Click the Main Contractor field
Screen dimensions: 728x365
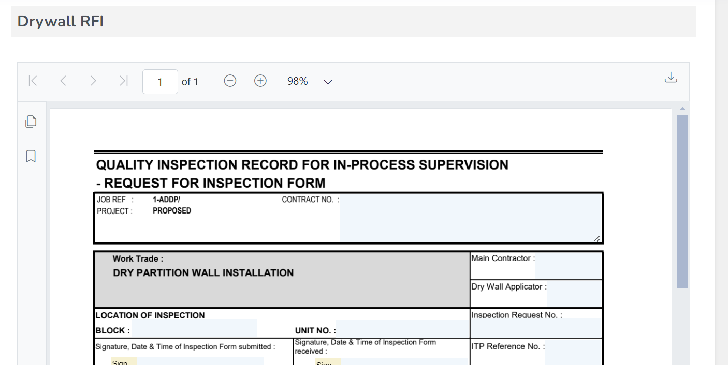click(568, 267)
